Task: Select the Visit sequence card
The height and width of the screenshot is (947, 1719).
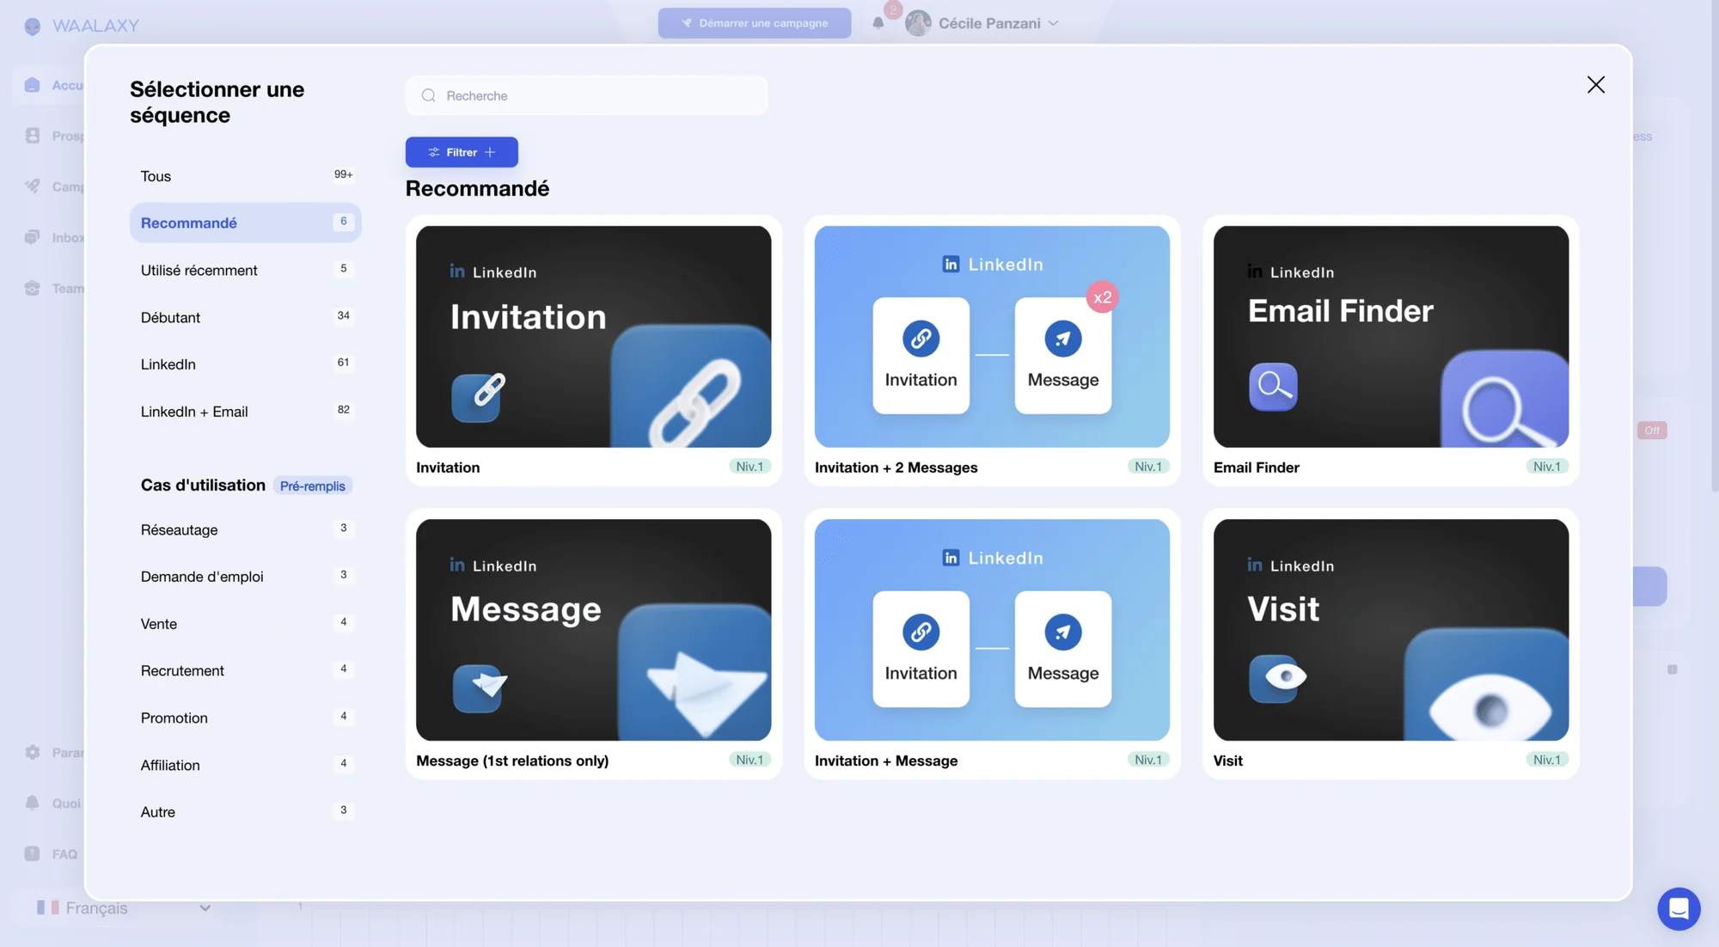Action: click(x=1391, y=644)
